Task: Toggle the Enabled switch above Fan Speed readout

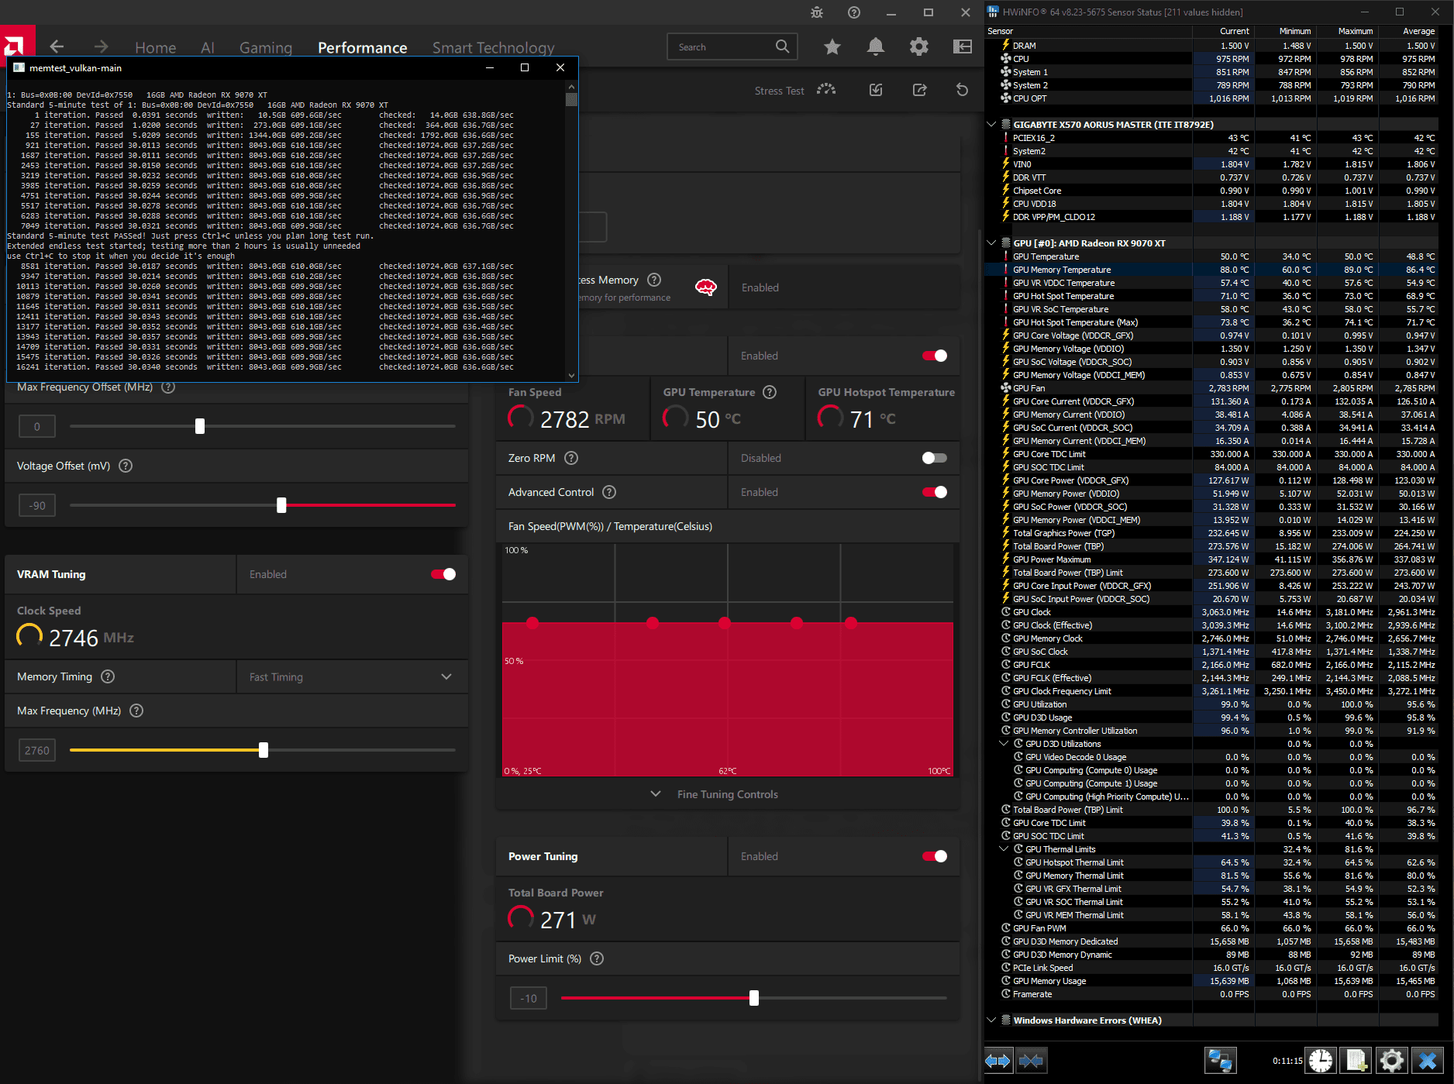Action: pyautogui.click(x=935, y=356)
